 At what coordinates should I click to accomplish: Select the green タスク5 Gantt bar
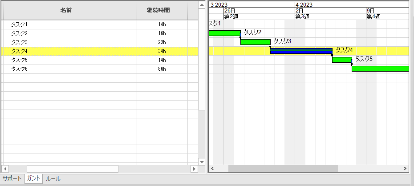342,60
